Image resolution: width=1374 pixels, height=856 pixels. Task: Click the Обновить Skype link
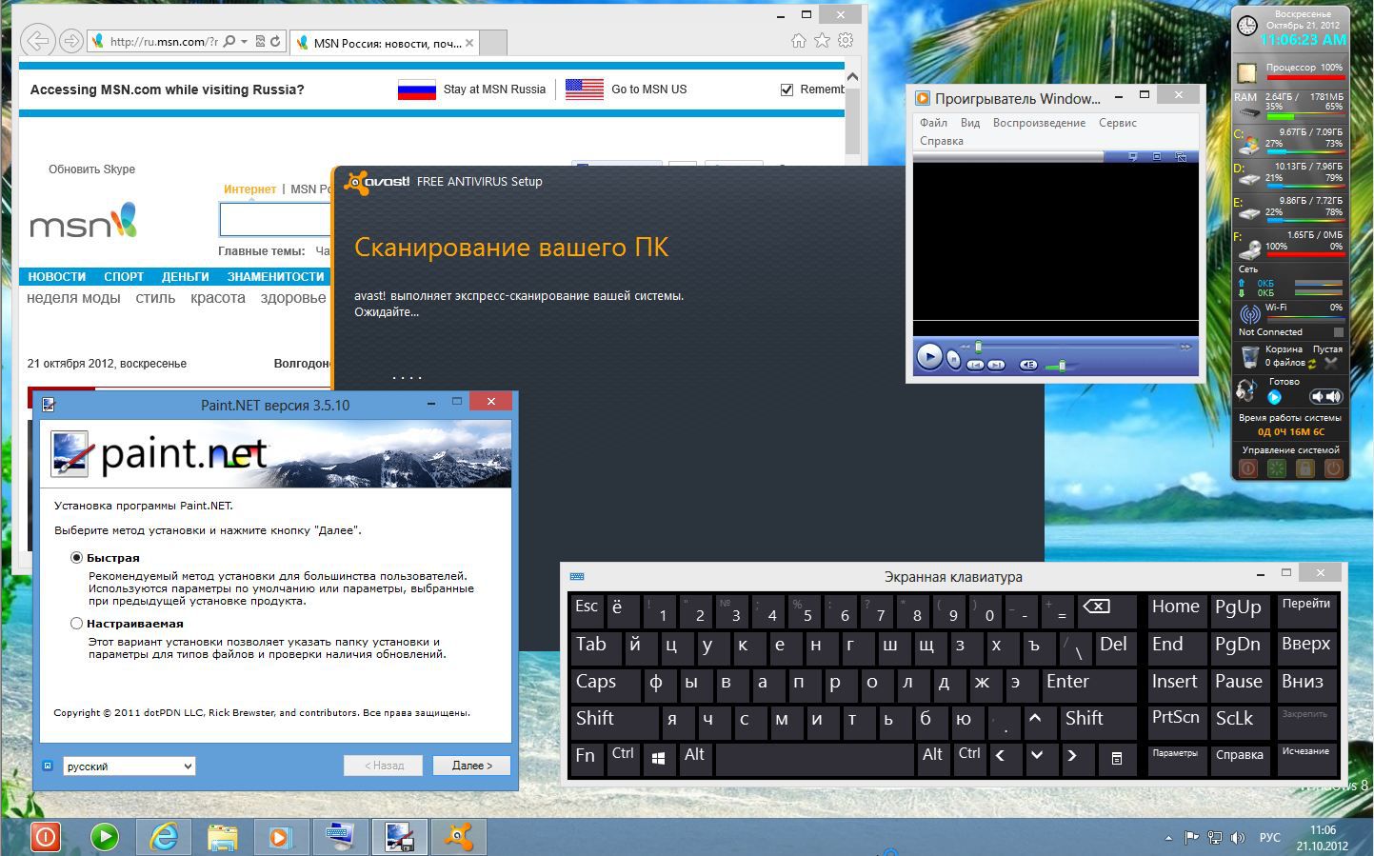[91, 169]
